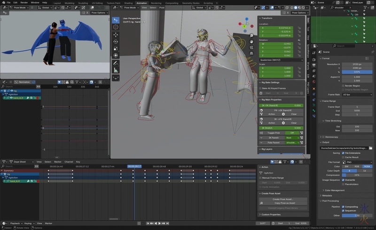This screenshot has height=230, width=376.
Task: Click the Copy Pose as Asset button
Action: [x=282, y=203]
